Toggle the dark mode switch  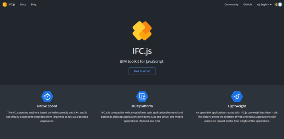[x=278, y=5]
